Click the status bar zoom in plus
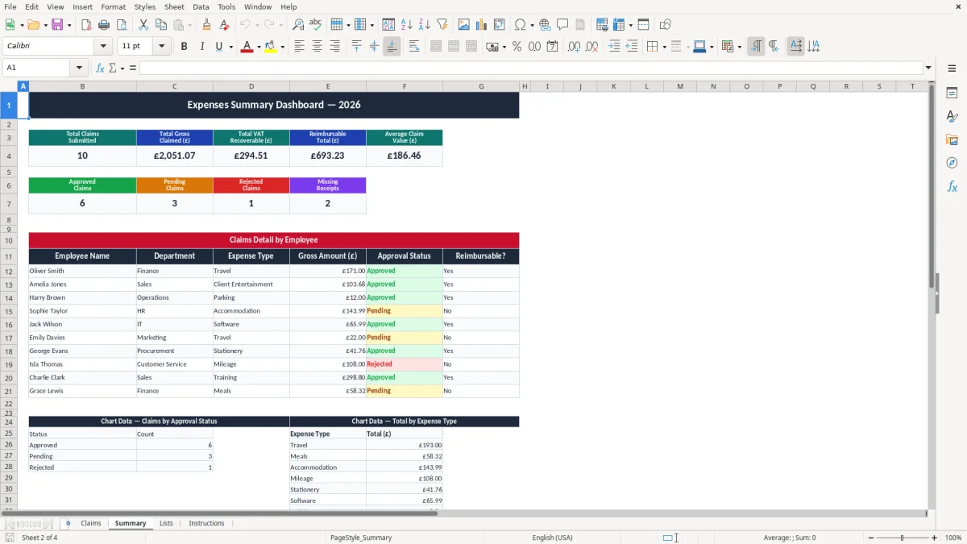This screenshot has width=967, height=544. click(x=935, y=538)
